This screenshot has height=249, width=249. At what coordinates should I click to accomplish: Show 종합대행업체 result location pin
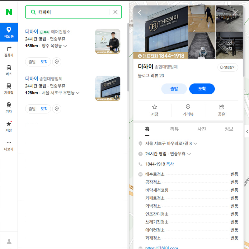pos(57,109)
